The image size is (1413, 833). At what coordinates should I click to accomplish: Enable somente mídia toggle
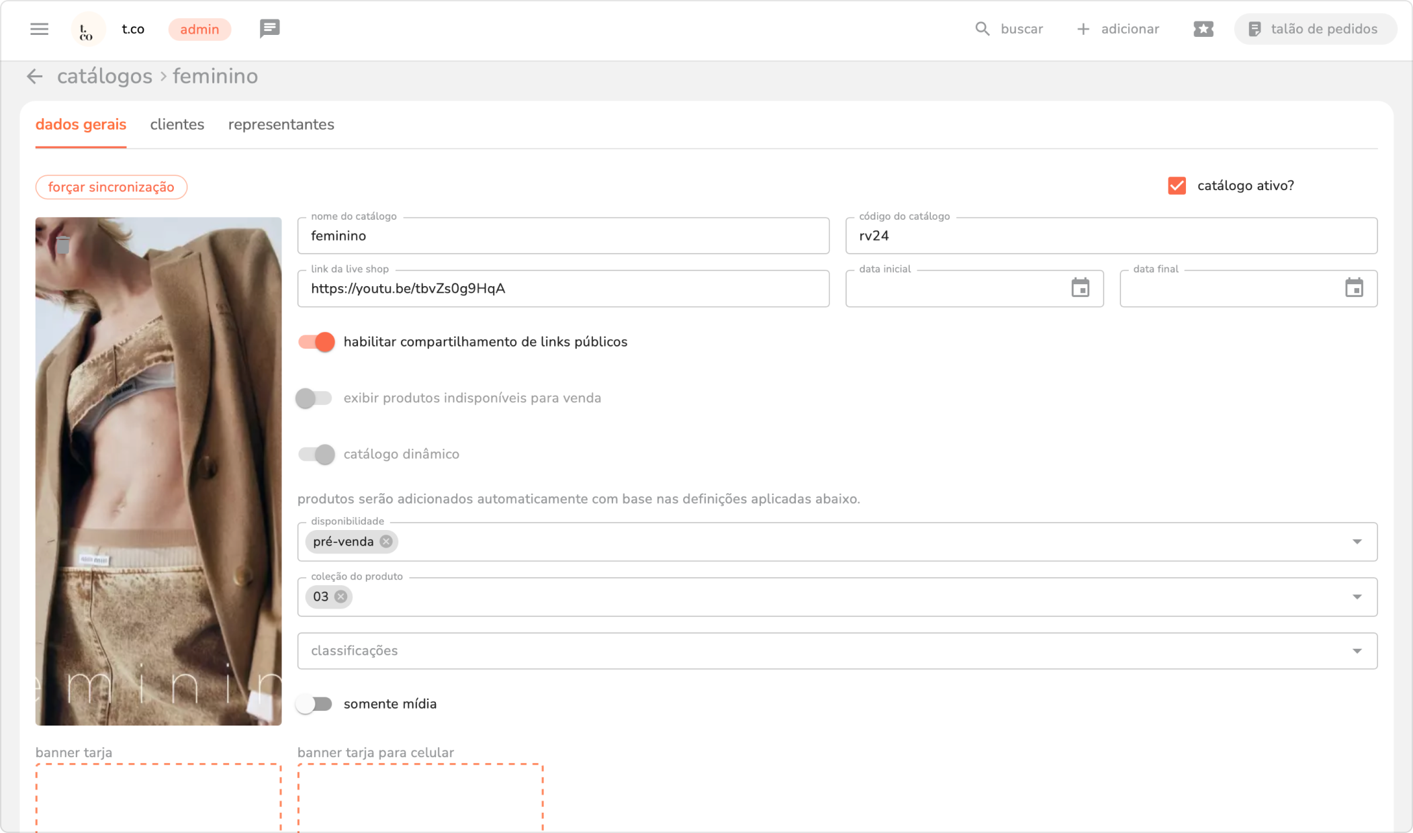click(x=314, y=704)
